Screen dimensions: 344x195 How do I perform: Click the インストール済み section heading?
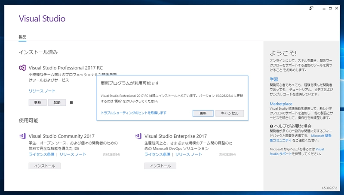tap(38, 52)
